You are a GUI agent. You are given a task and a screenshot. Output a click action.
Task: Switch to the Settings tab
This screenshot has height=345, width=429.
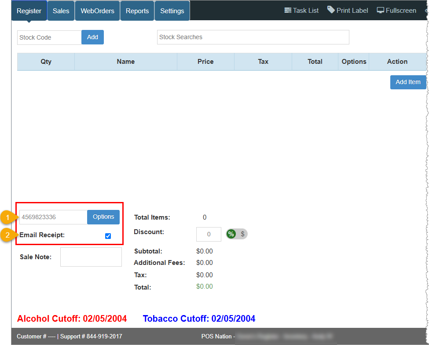[x=172, y=11]
